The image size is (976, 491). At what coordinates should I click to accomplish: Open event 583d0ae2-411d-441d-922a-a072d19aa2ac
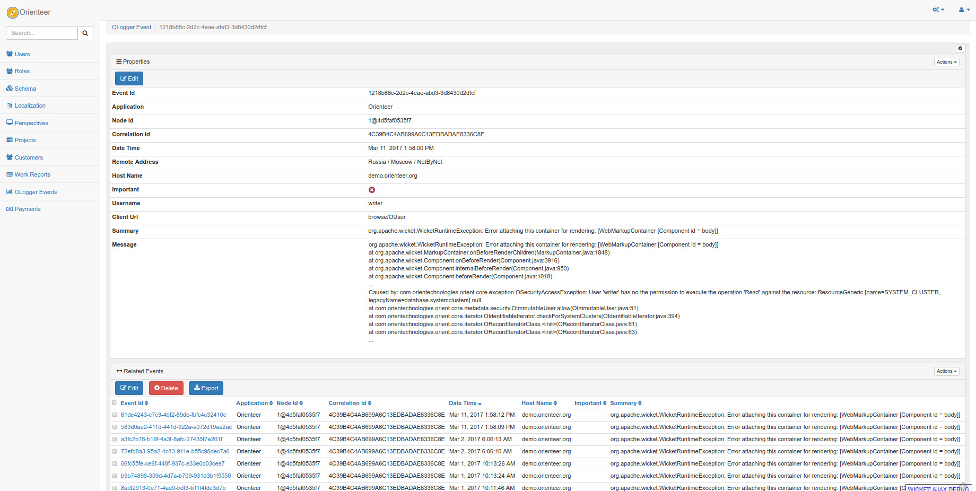(176, 427)
